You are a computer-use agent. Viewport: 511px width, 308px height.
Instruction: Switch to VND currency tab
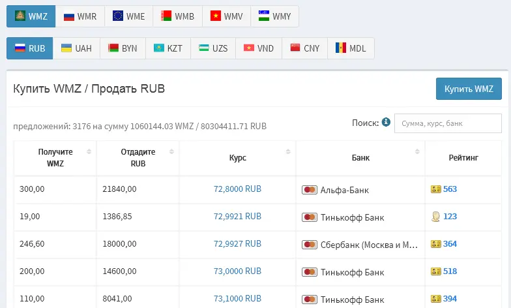pos(259,48)
